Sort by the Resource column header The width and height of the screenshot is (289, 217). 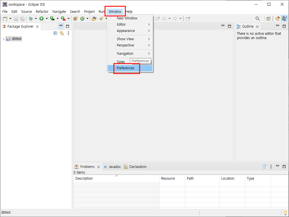(172, 179)
